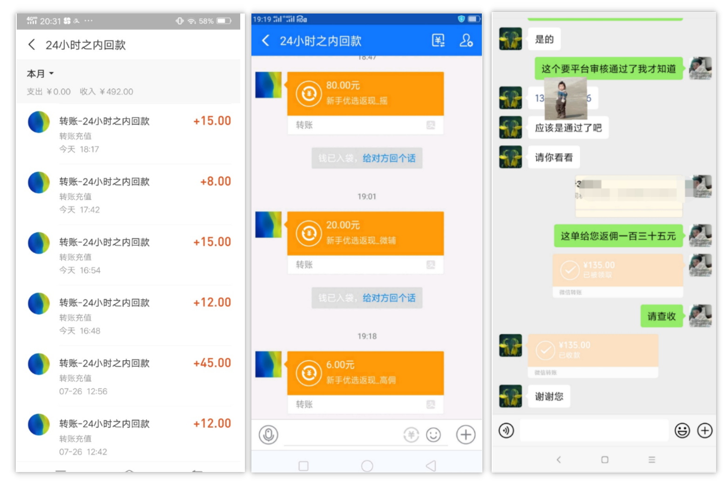Click the second 给对方回个话 link
The height and width of the screenshot is (486, 724).
click(389, 298)
